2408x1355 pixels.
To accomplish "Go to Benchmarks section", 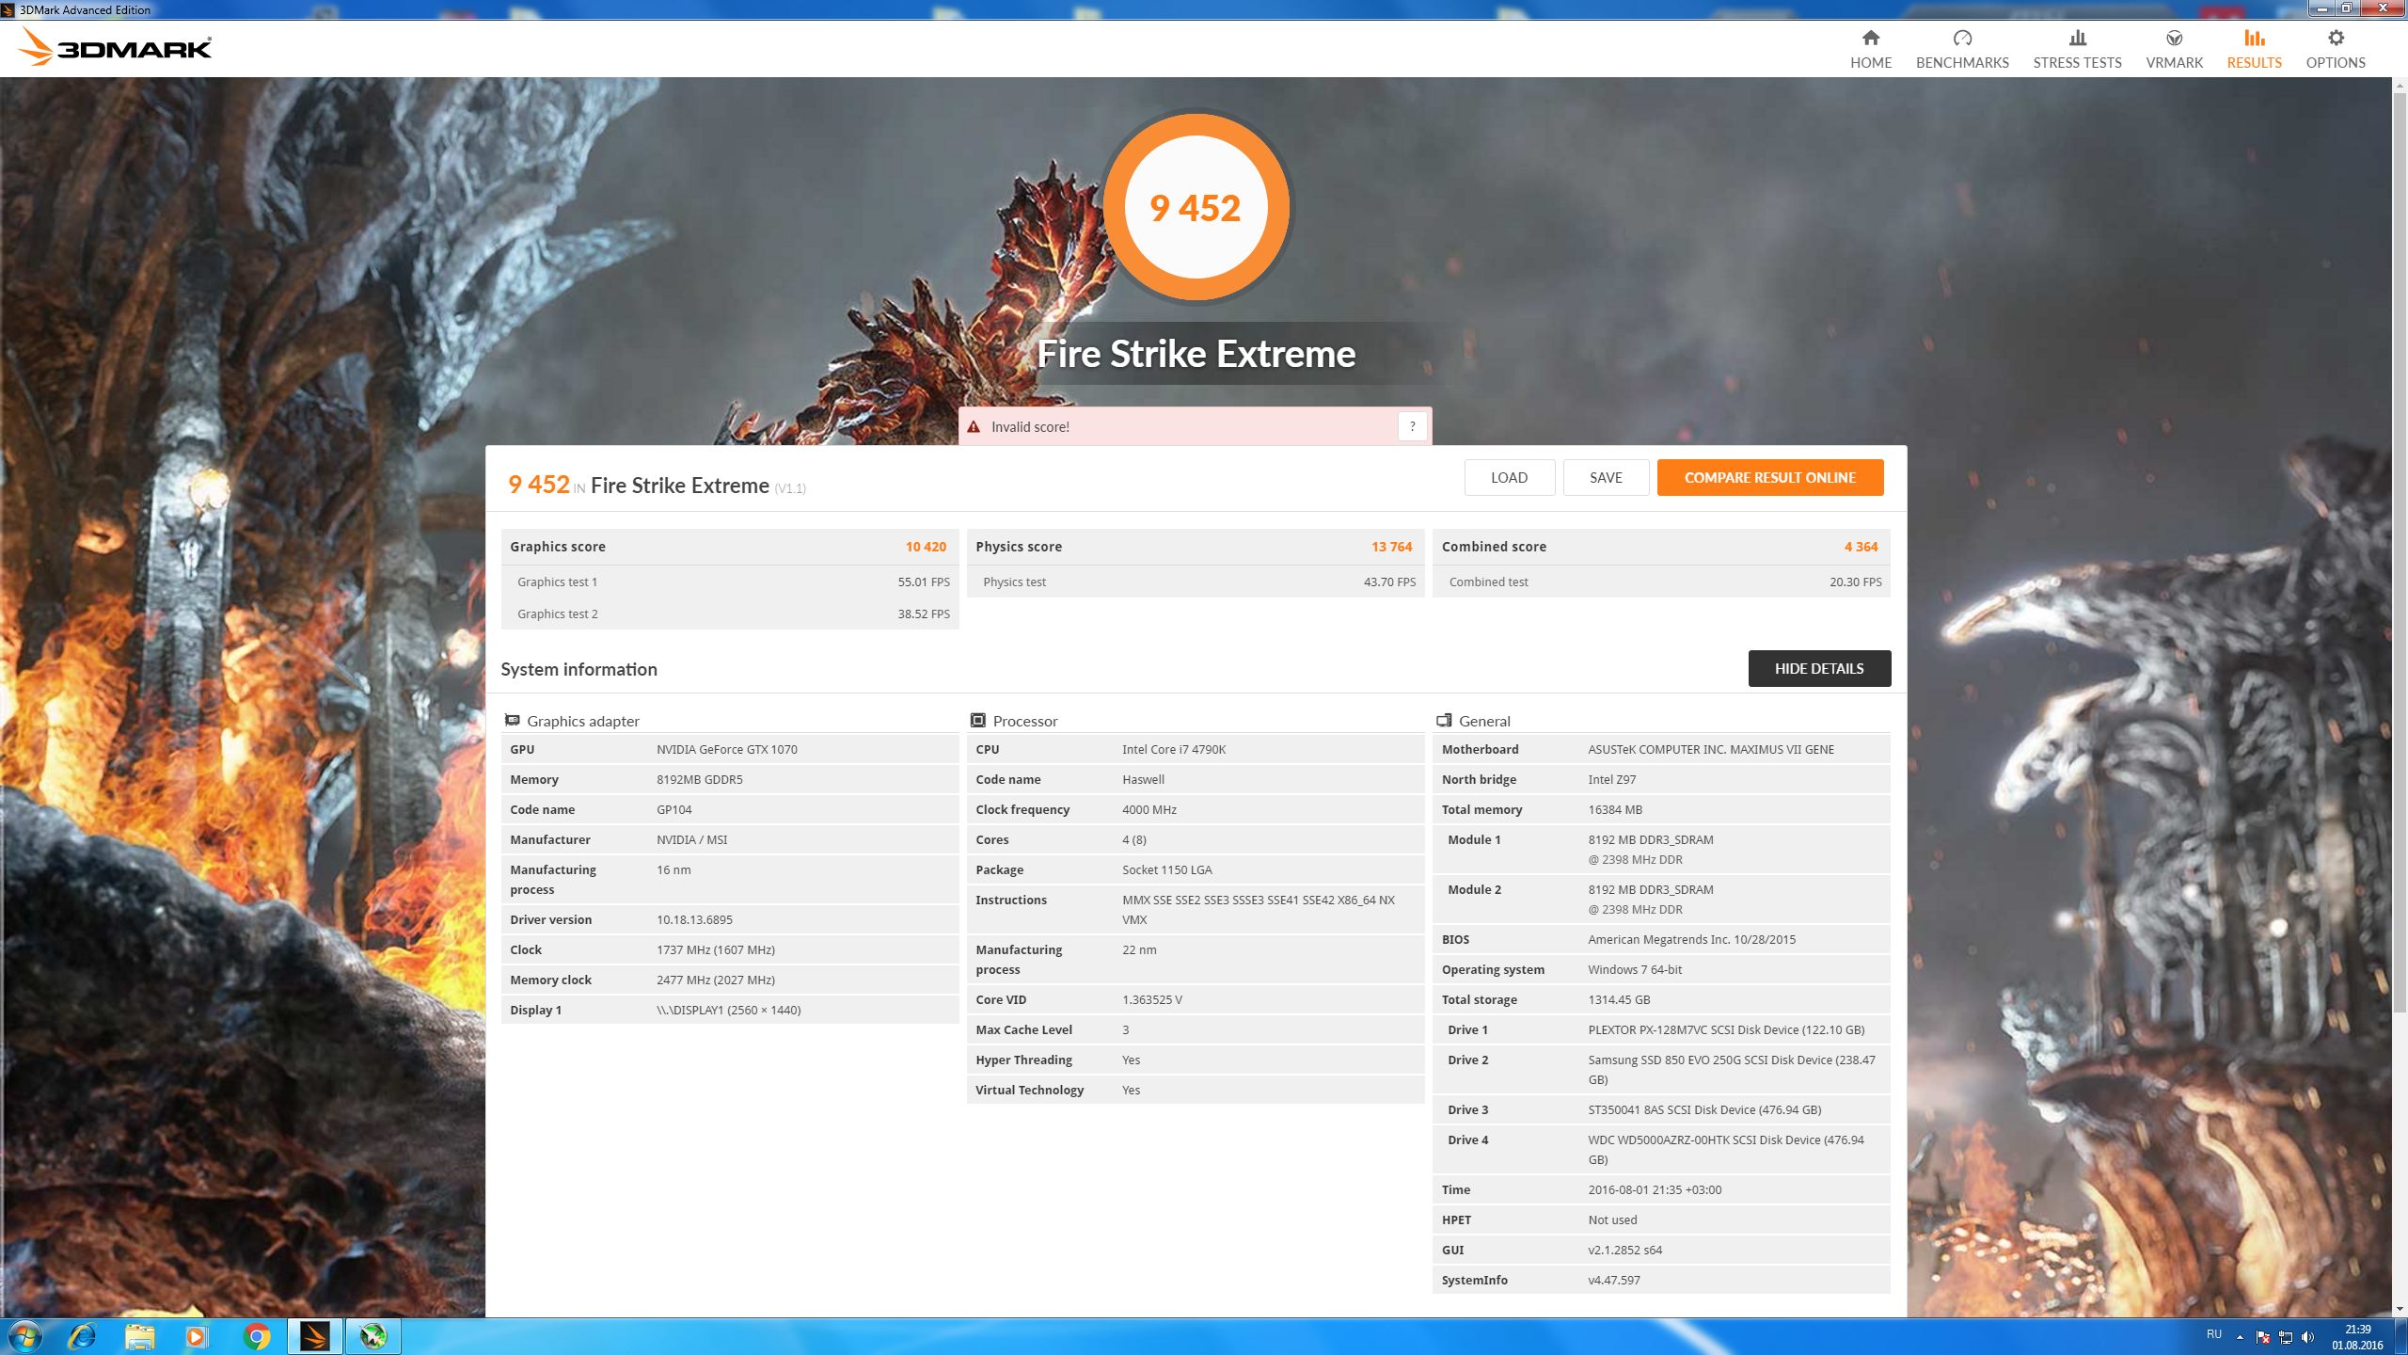I will click(x=1962, y=48).
